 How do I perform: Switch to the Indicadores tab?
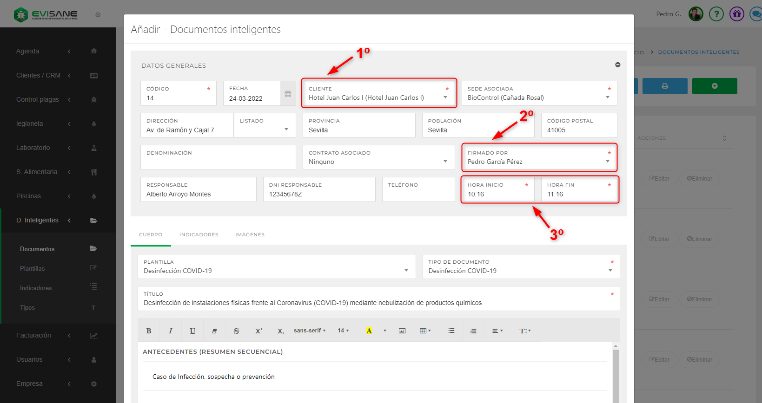click(199, 235)
